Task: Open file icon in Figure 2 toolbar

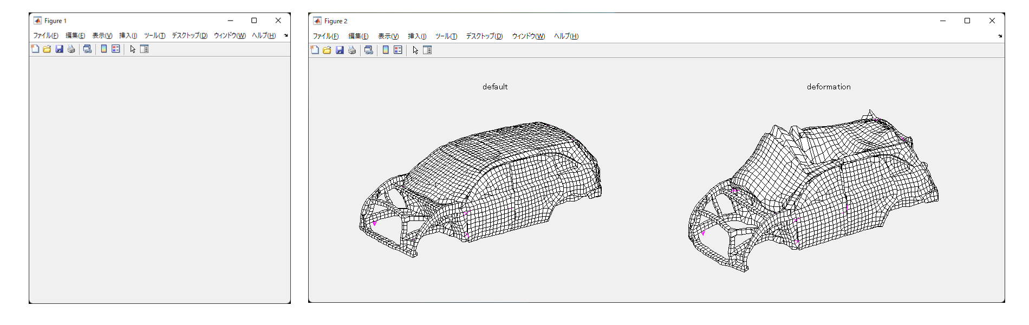Action: click(x=327, y=50)
